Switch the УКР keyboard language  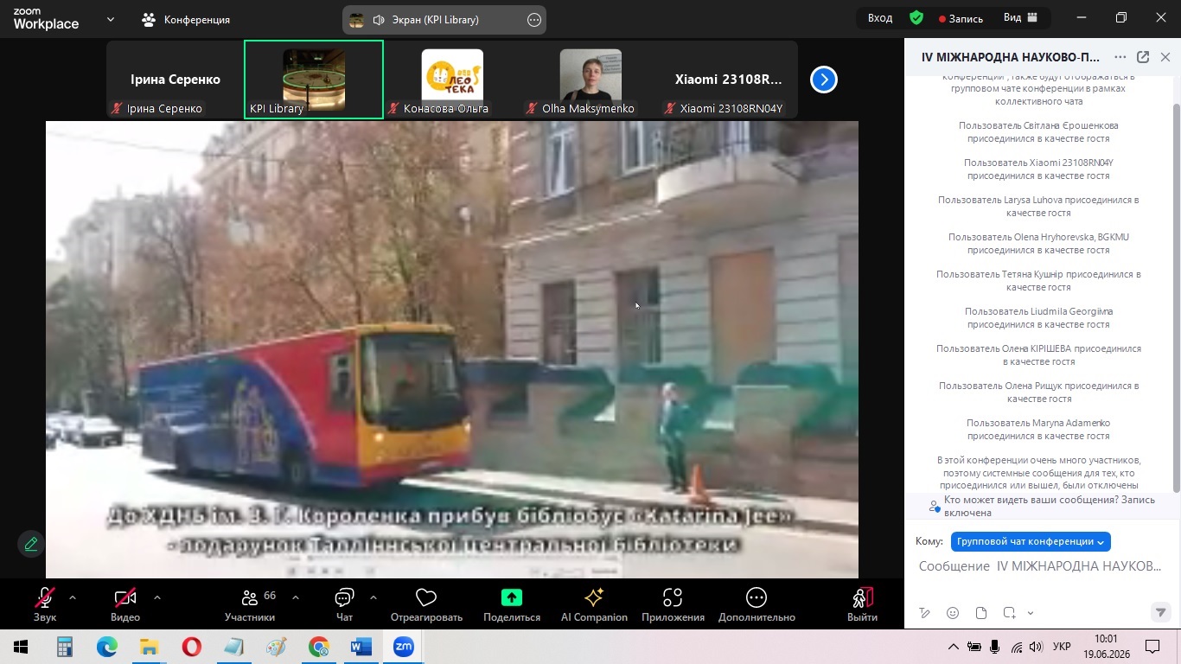(x=1062, y=647)
